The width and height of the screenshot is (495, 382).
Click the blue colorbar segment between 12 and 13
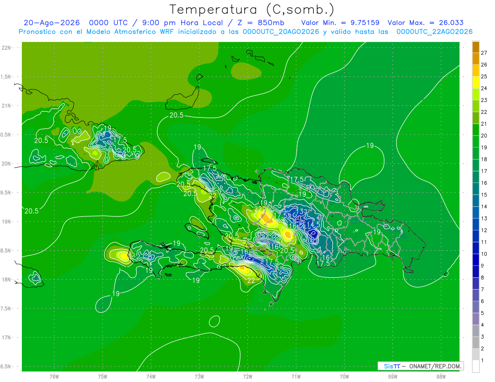(476, 224)
